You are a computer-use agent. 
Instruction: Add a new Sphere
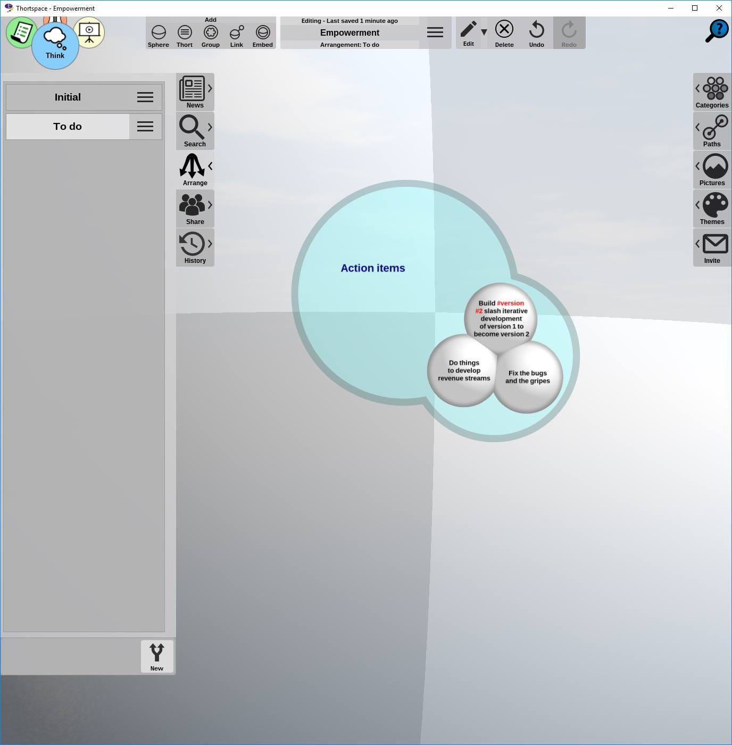pyautogui.click(x=158, y=36)
